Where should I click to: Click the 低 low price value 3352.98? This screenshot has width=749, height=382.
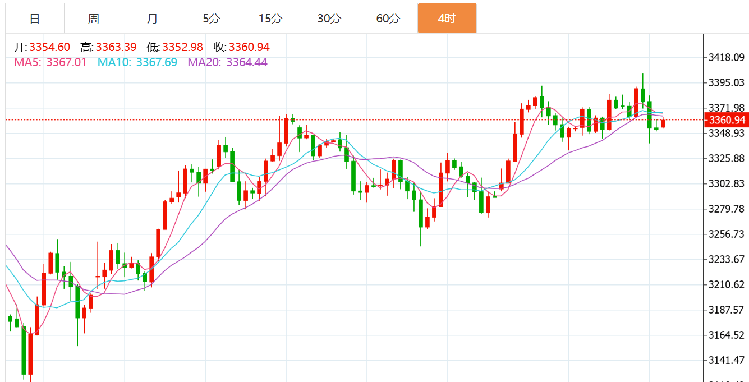click(182, 48)
